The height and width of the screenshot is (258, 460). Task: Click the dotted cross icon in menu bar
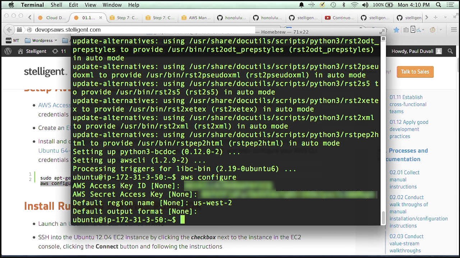pyautogui.click(x=312, y=5)
